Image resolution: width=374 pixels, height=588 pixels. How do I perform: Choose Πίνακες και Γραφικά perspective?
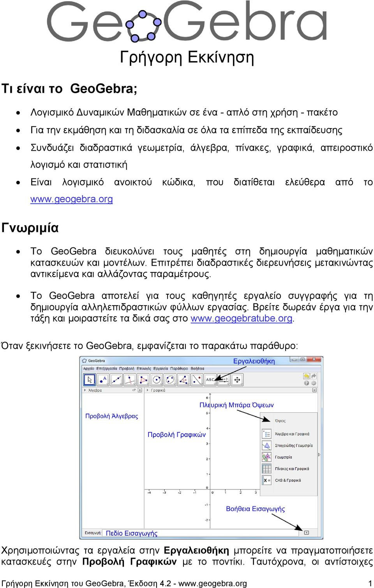coord(286,469)
